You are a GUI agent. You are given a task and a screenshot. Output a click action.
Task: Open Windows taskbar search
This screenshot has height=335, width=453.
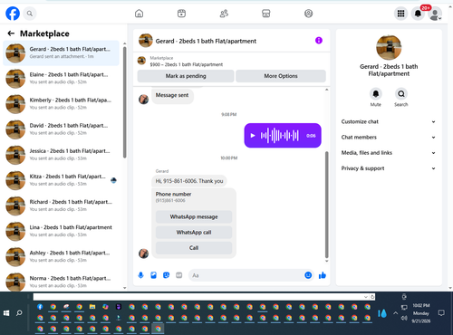(19, 313)
